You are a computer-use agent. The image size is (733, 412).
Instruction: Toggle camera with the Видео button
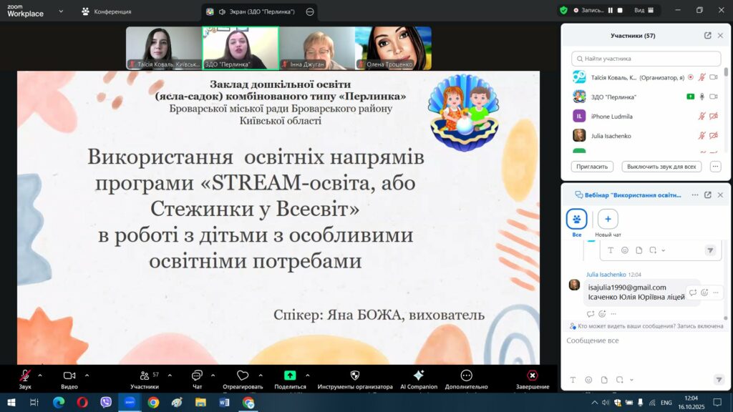(69, 376)
